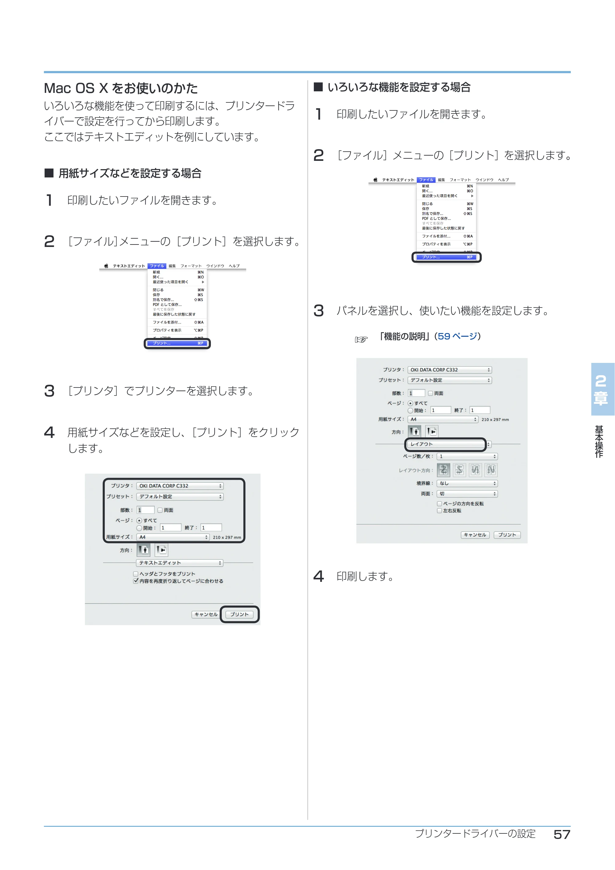Select the 開始 page range radio in the レイアウト dialog
The width and height of the screenshot is (615, 870).
tap(411, 411)
